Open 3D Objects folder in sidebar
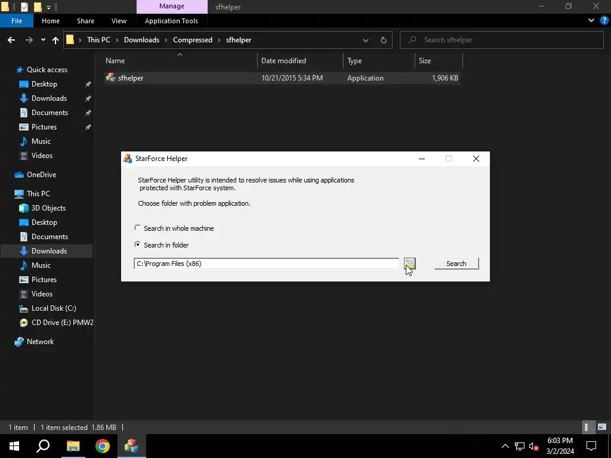 (x=48, y=208)
